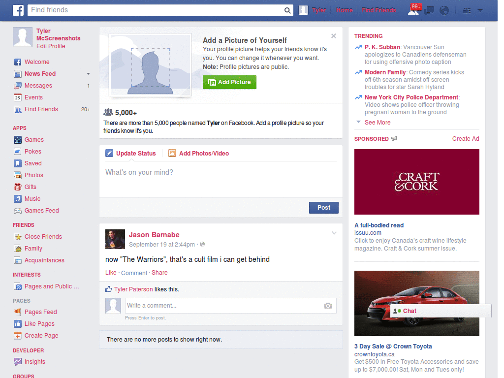Image resolution: width=504 pixels, height=378 pixels.
Task: Click the sponsored megaphone icon
Action: 394,138
